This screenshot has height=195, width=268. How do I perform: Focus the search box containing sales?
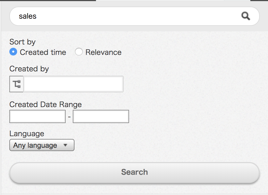[135, 16]
